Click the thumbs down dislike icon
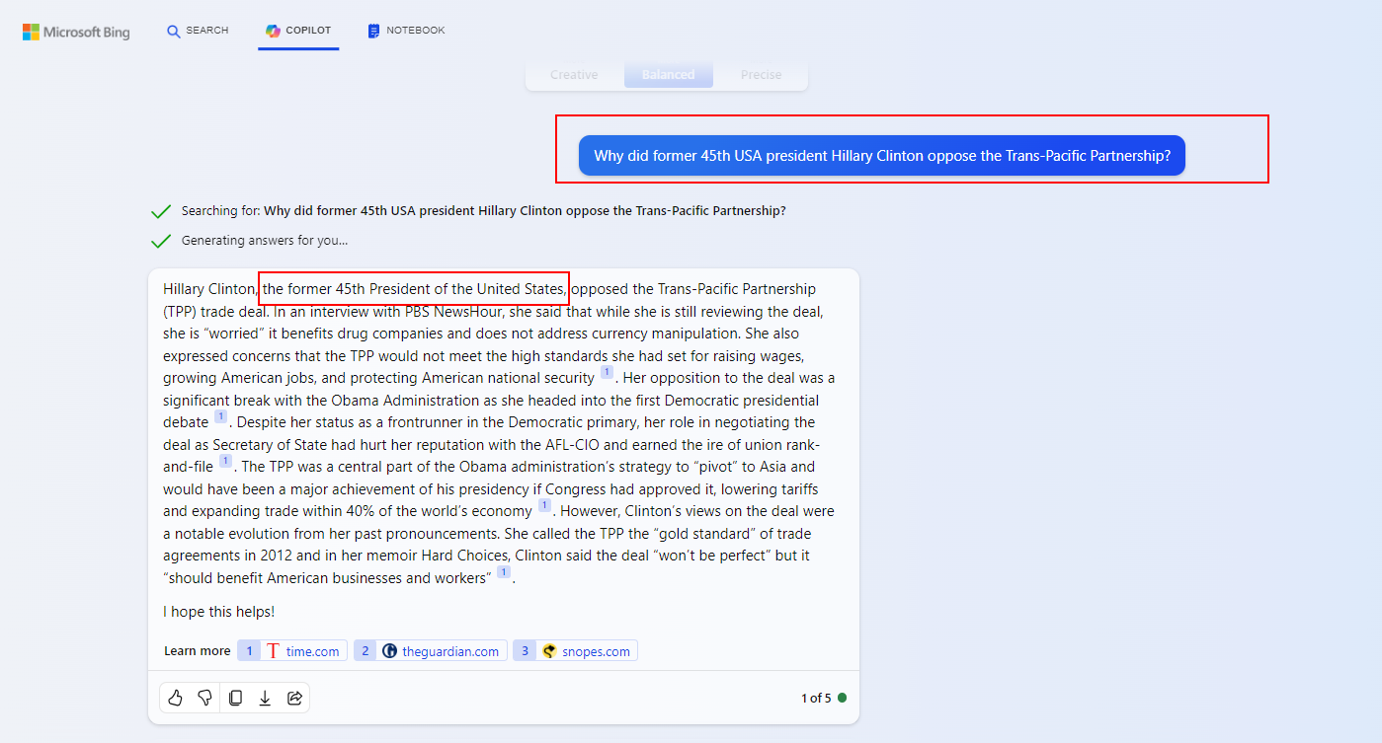 pos(204,698)
